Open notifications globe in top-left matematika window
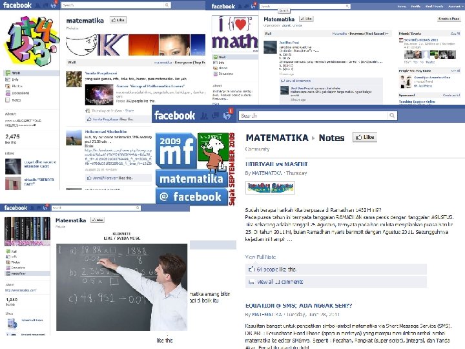Image resolution: width=465 pixels, height=349 pixels. pos(54,5)
